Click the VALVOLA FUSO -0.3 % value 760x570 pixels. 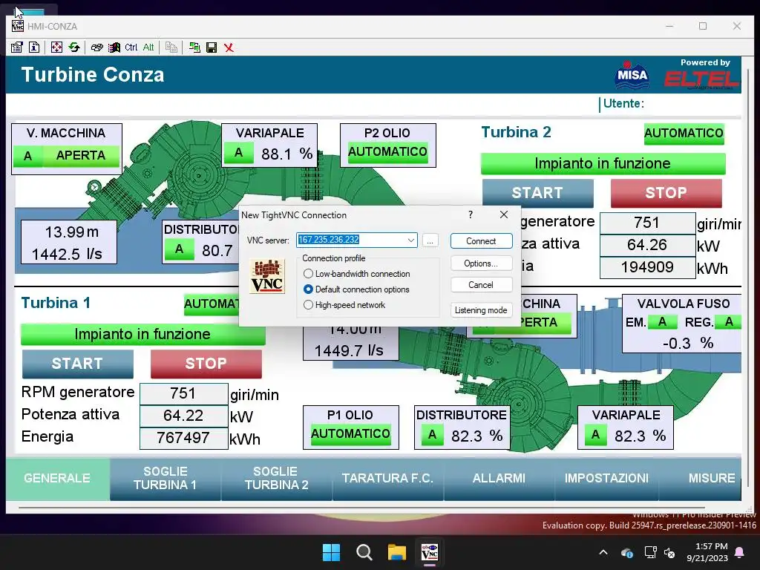[x=687, y=343]
